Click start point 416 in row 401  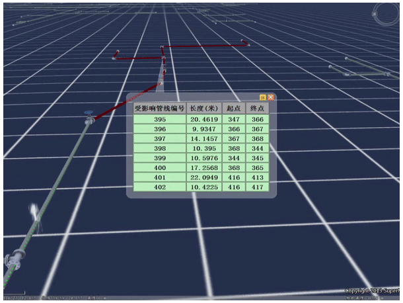(x=234, y=177)
